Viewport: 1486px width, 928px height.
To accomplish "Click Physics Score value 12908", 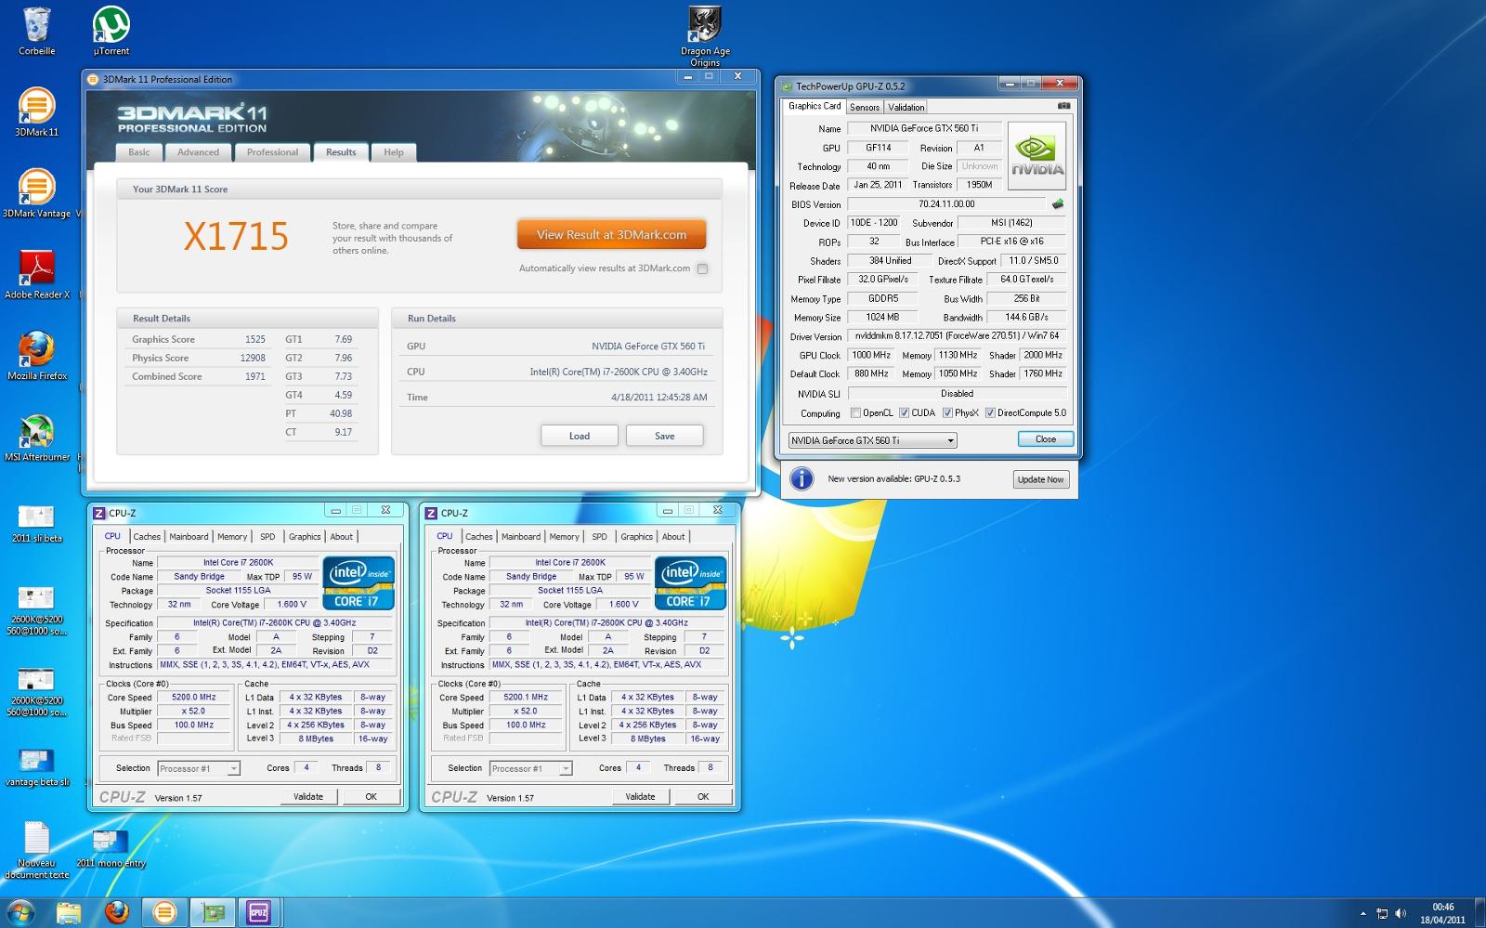I will coord(253,358).
